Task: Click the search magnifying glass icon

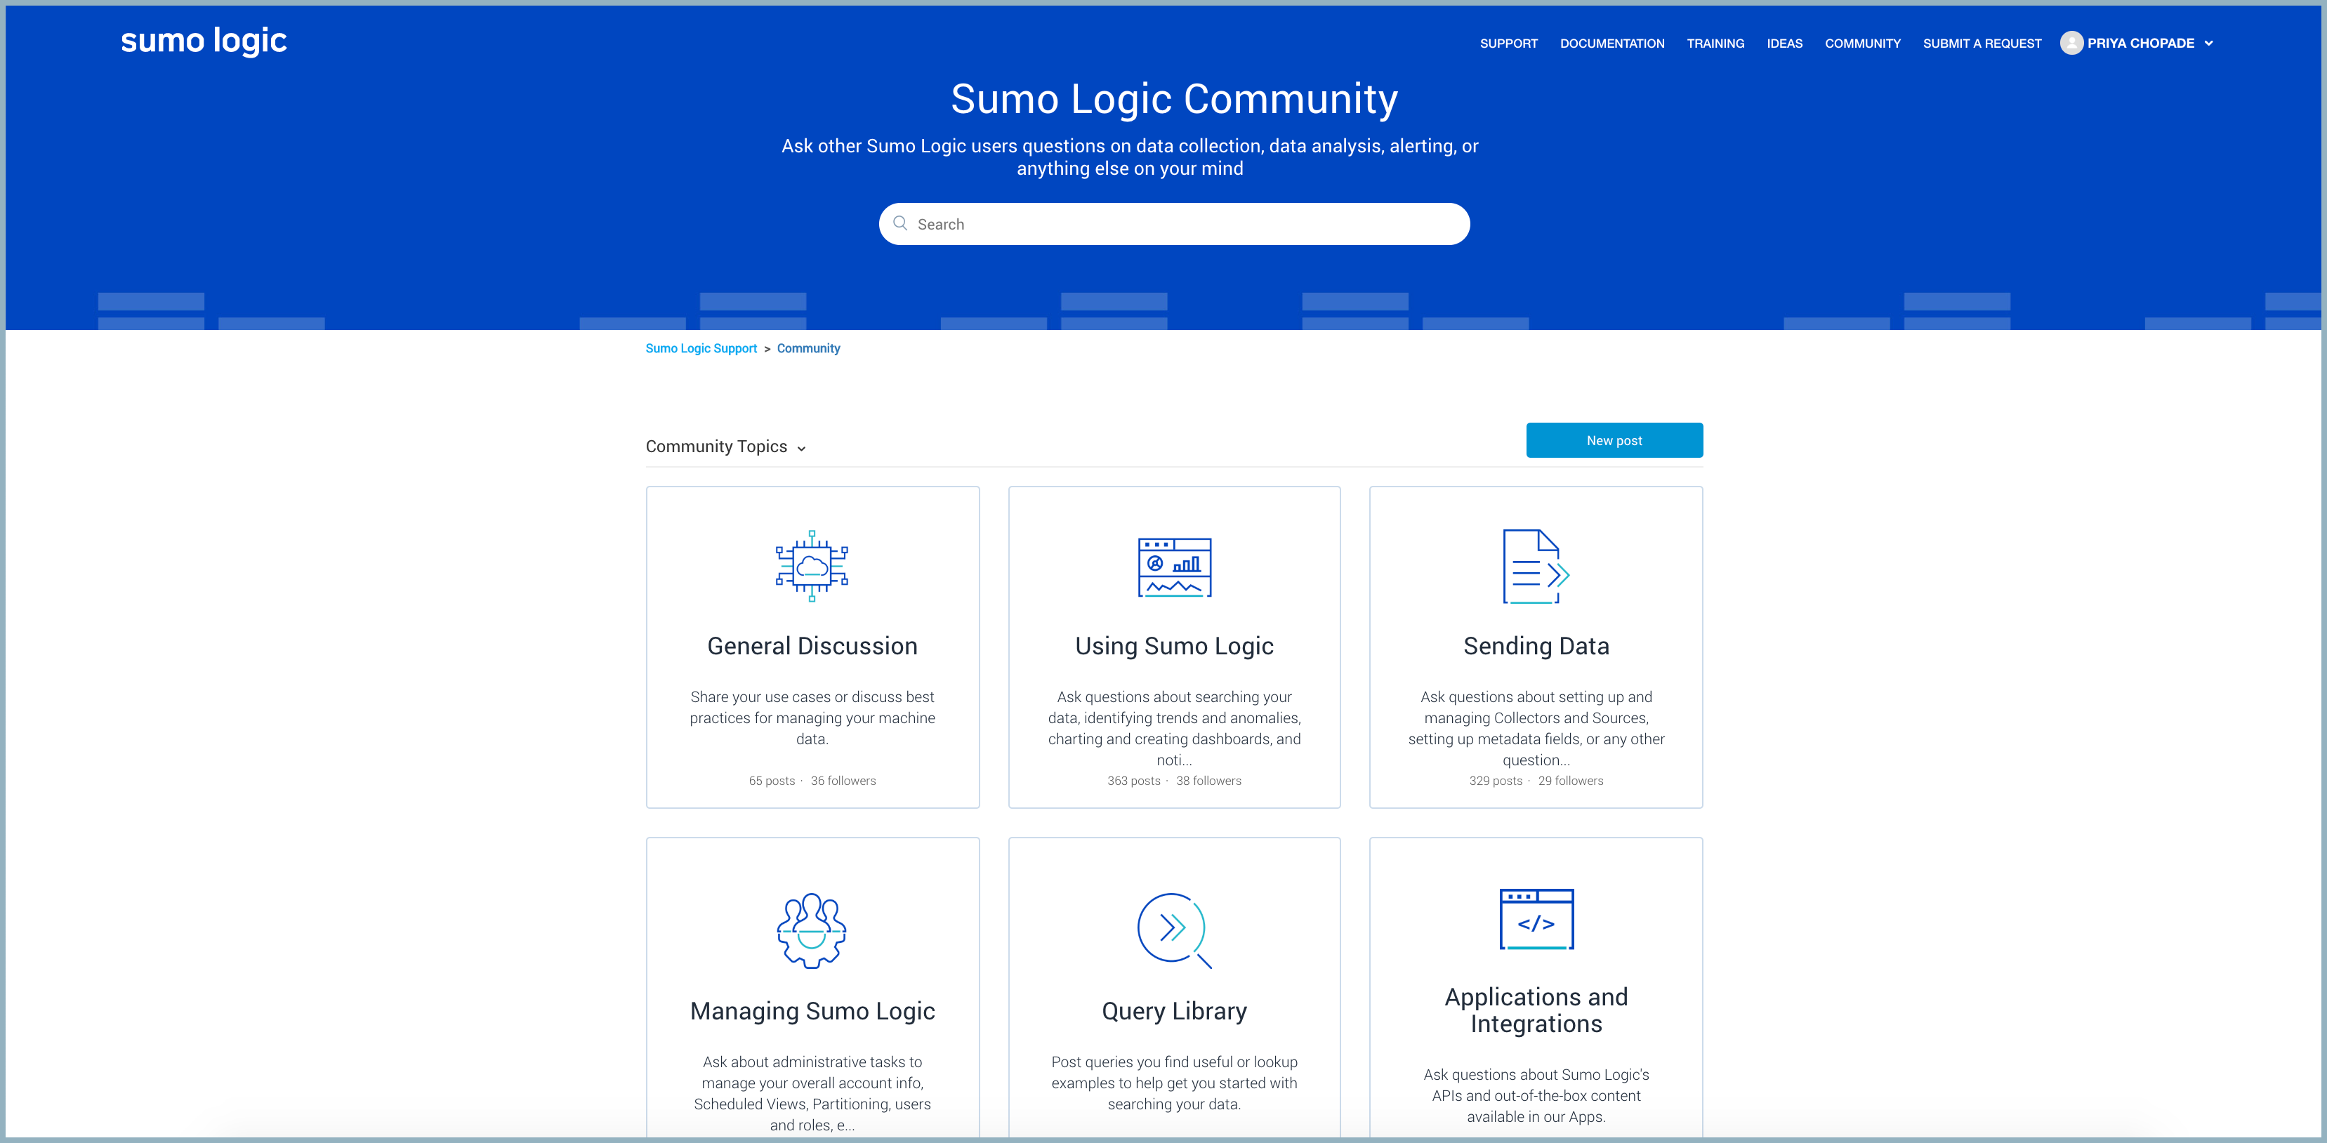Action: (x=899, y=223)
